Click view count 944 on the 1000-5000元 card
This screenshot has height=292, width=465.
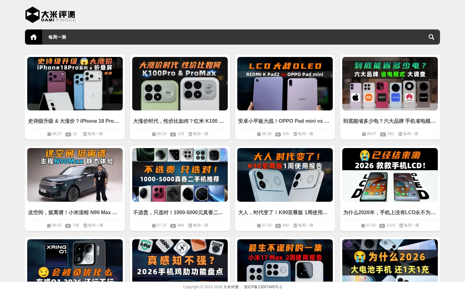coord(181,226)
